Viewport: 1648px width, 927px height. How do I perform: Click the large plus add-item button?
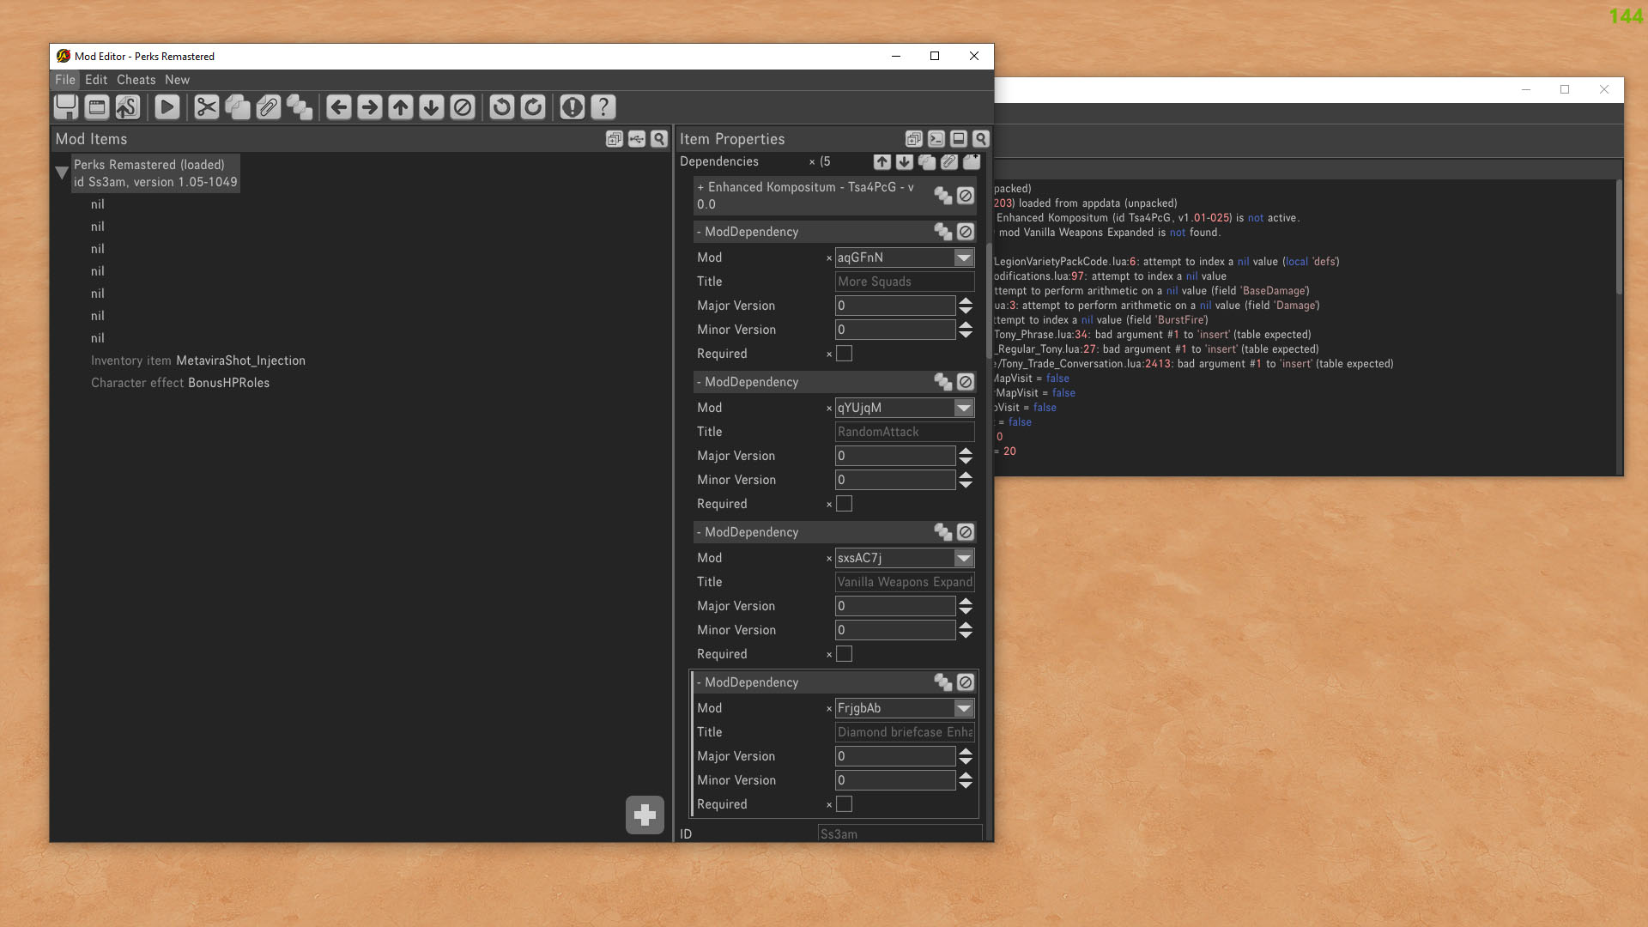[x=645, y=815]
